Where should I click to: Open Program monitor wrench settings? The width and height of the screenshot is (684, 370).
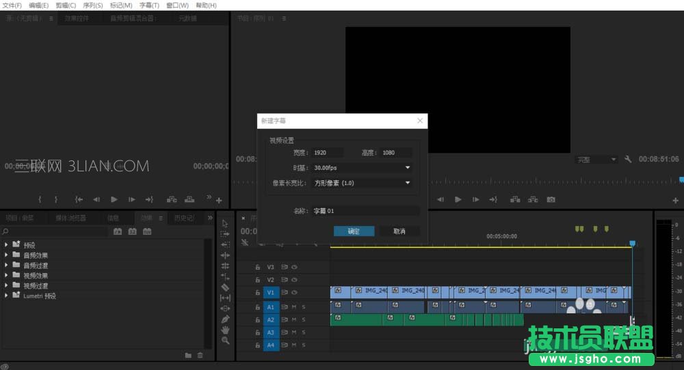628,159
